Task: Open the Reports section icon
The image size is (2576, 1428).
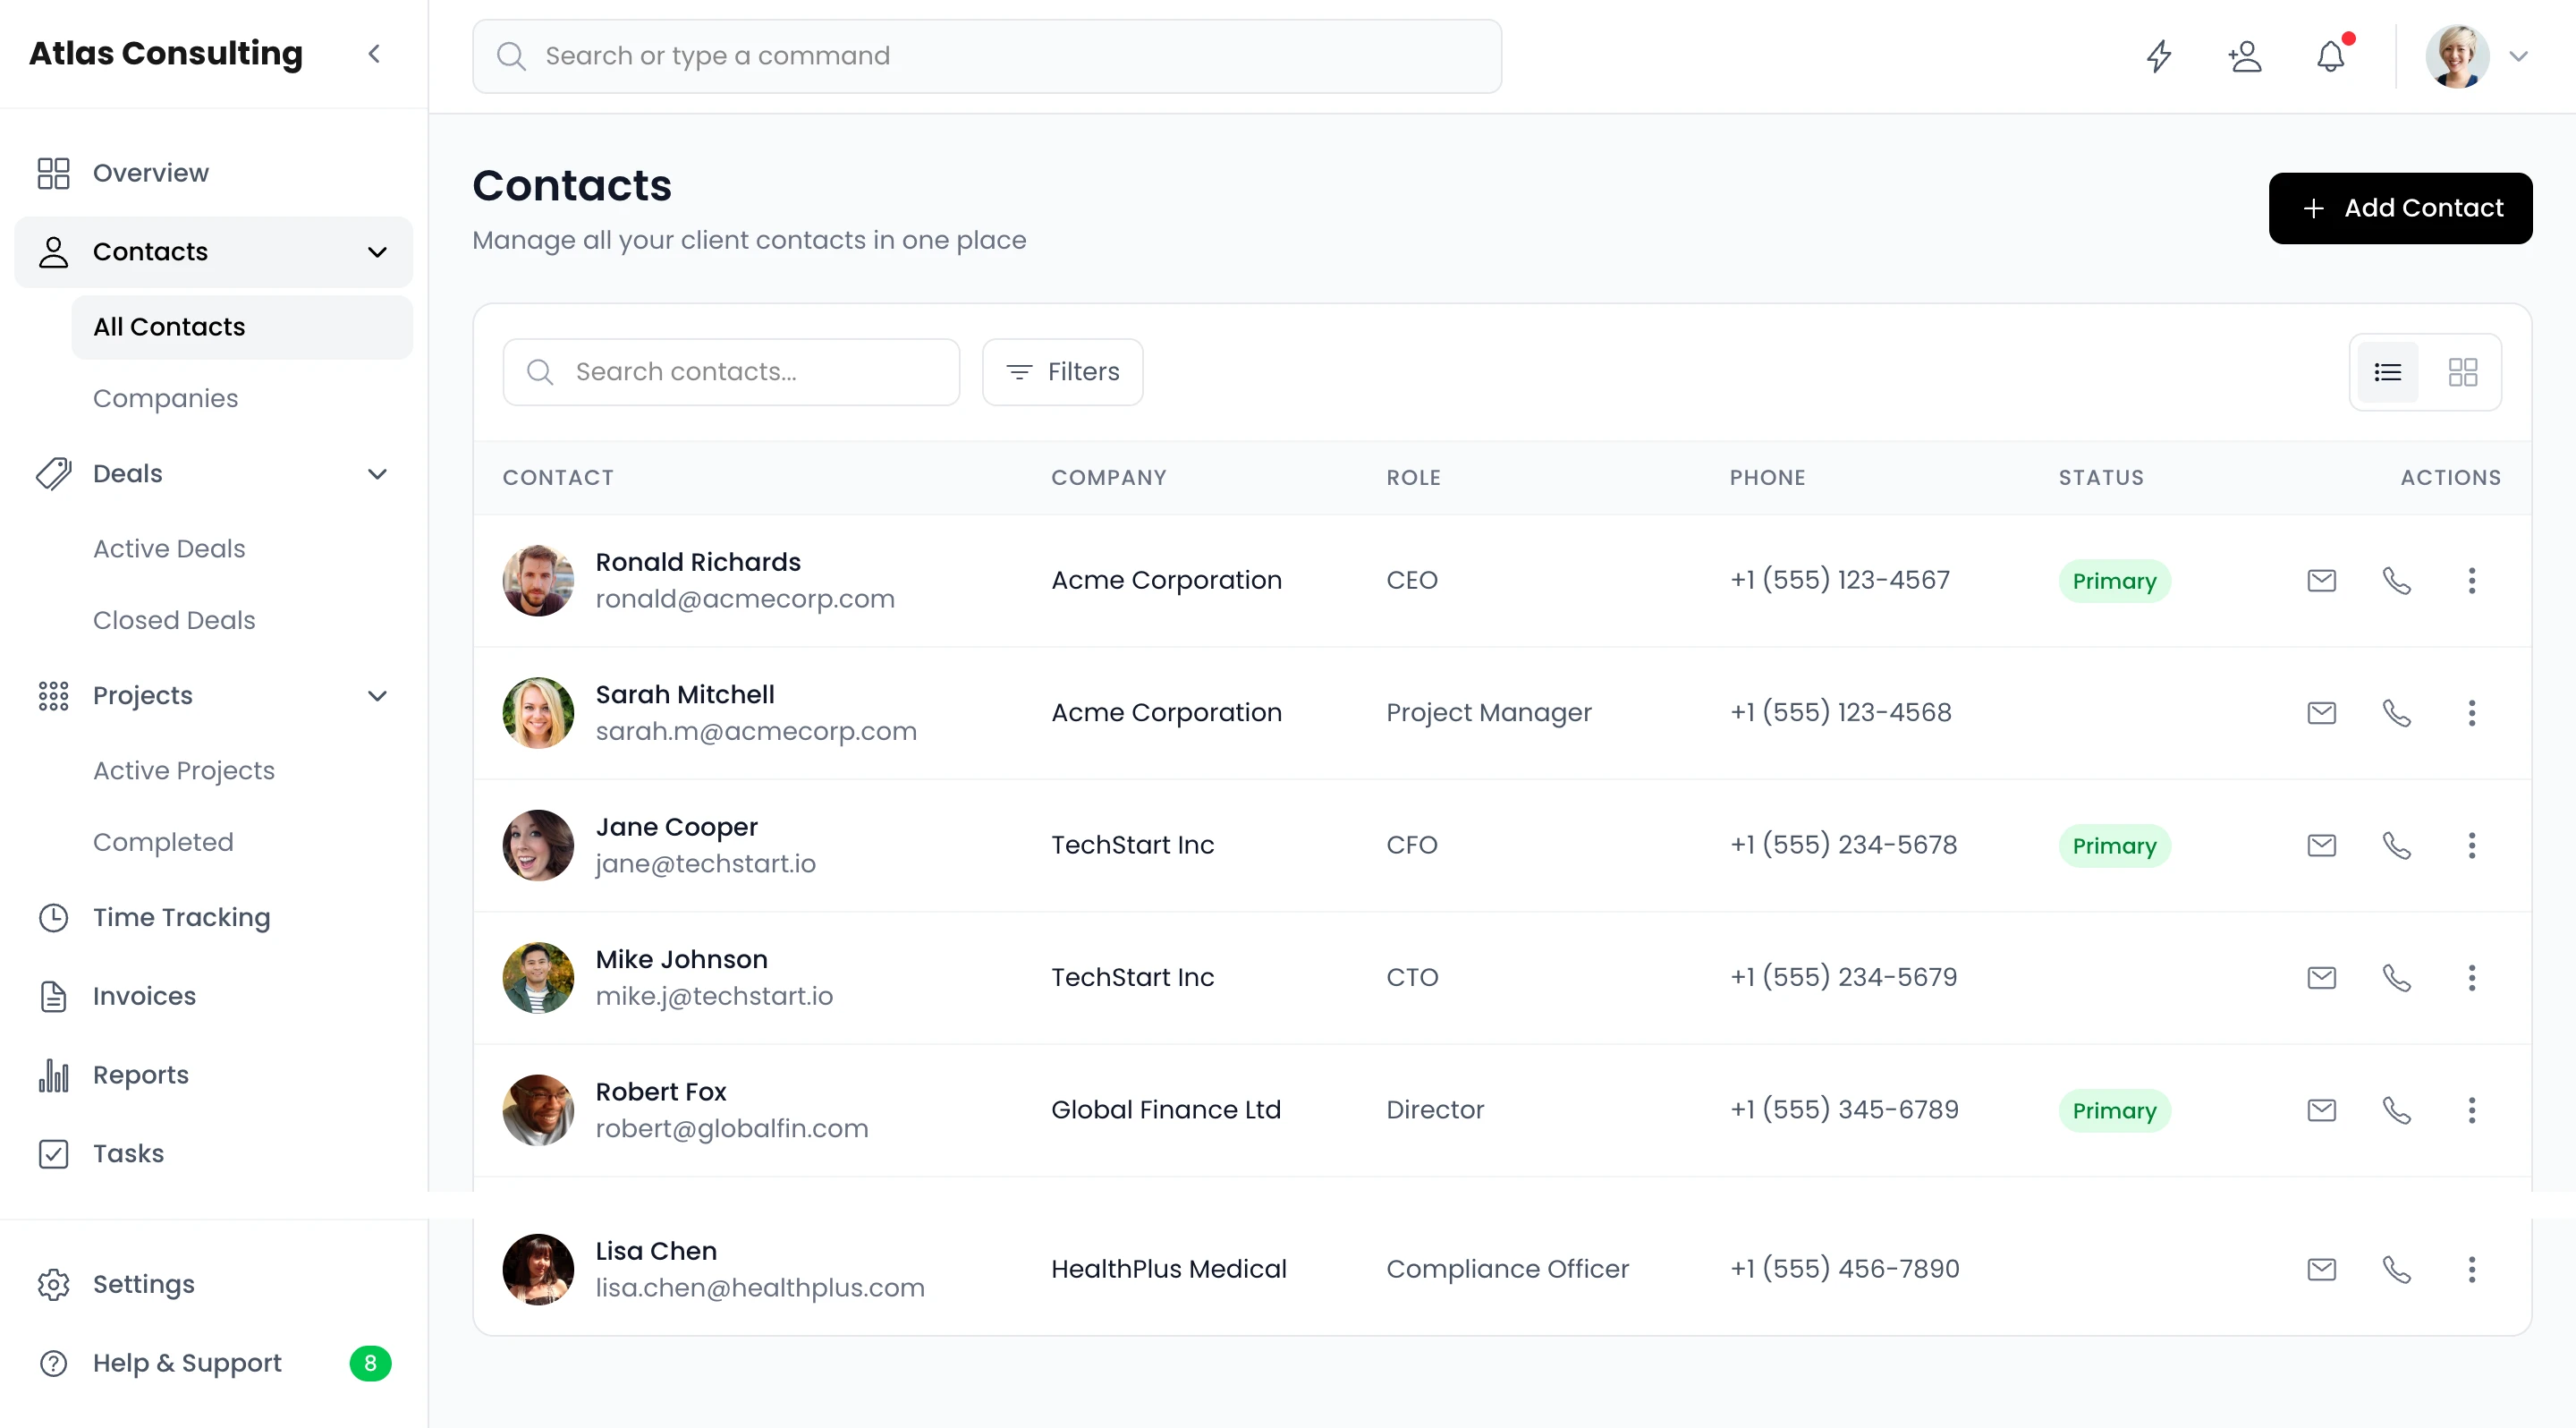Action: (x=54, y=1075)
